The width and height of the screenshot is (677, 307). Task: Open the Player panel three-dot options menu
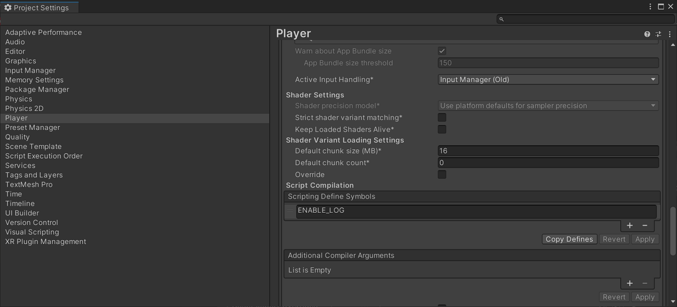coord(670,33)
